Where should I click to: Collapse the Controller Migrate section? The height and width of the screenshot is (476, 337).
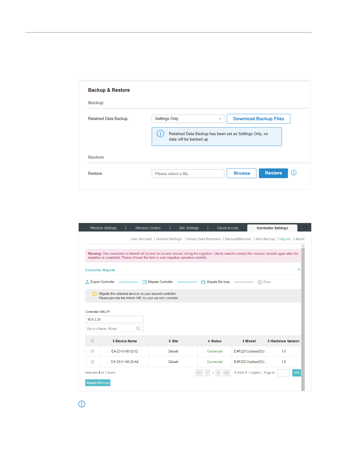pyautogui.click(x=299, y=270)
